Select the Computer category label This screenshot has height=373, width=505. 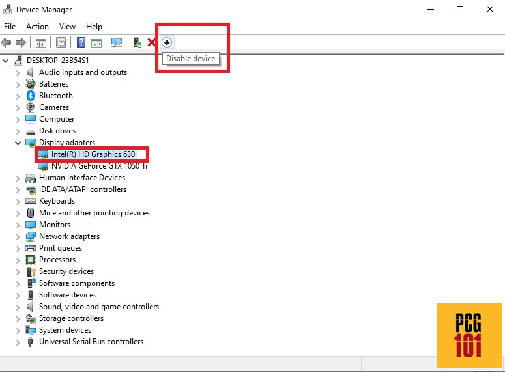click(57, 119)
